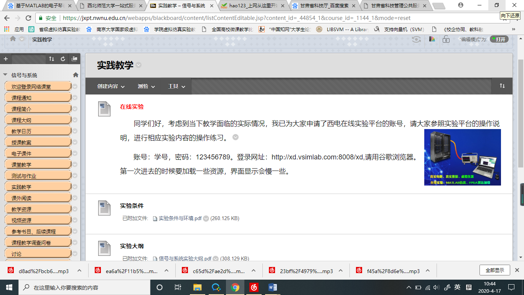
Task: Open the course menu folder view icon
Action: click(74, 59)
